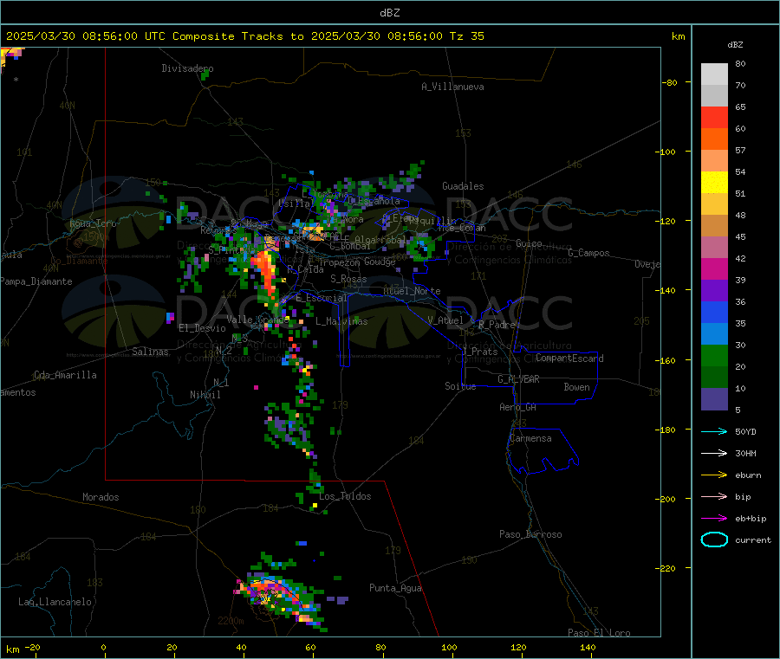Click the CompantEscard map label
The image size is (780, 659).
click(x=569, y=358)
